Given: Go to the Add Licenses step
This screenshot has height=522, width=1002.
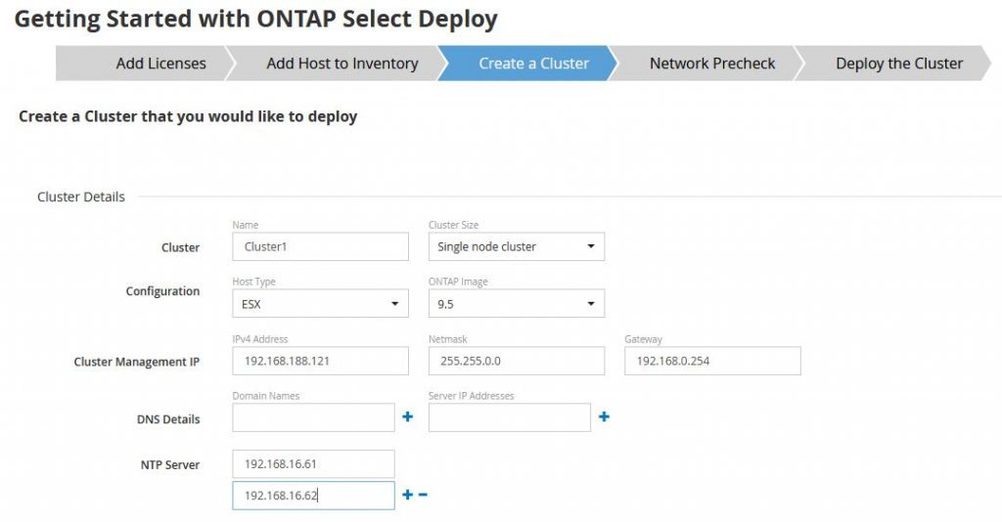Looking at the screenshot, I should [145, 64].
